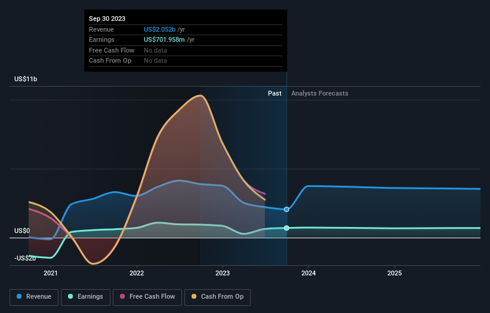
Task: Click the US$2.052b revenue value in tooltip
Action: [x=159, y=29]
